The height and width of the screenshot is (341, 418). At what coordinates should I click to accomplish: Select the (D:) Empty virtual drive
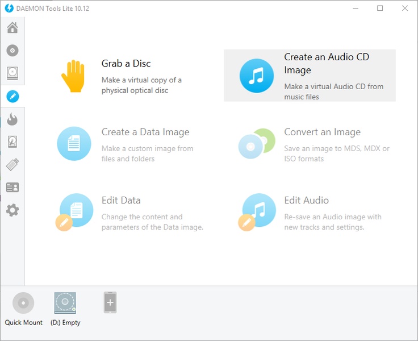(x=65, y=303)
